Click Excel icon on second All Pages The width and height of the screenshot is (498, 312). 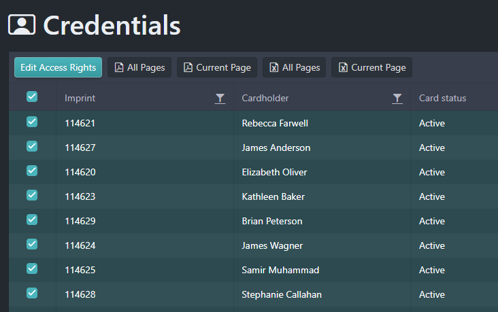[x=273, y=67]
